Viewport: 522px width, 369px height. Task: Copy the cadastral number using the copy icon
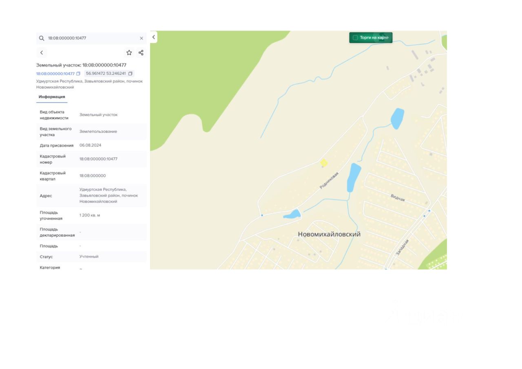click(x=78, y=74)
